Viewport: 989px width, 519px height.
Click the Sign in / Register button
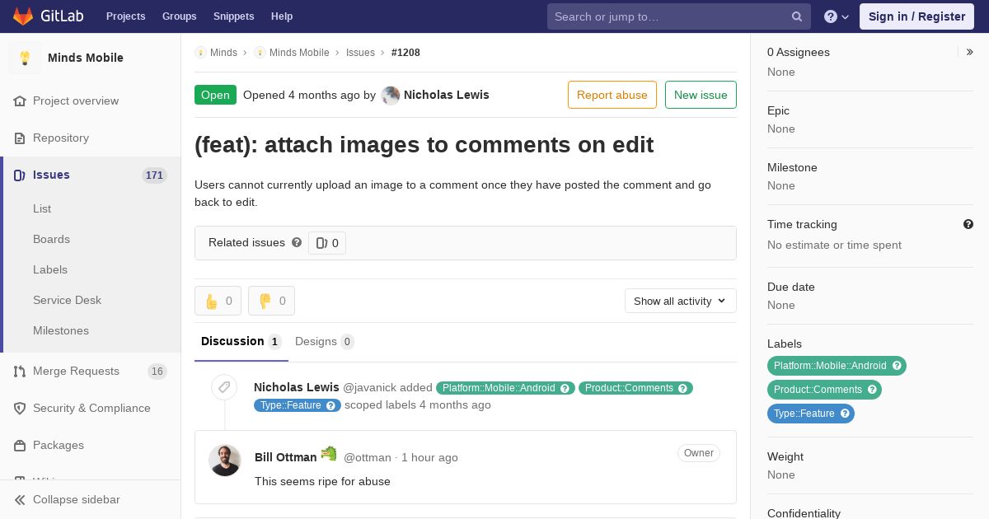[916, 16]
